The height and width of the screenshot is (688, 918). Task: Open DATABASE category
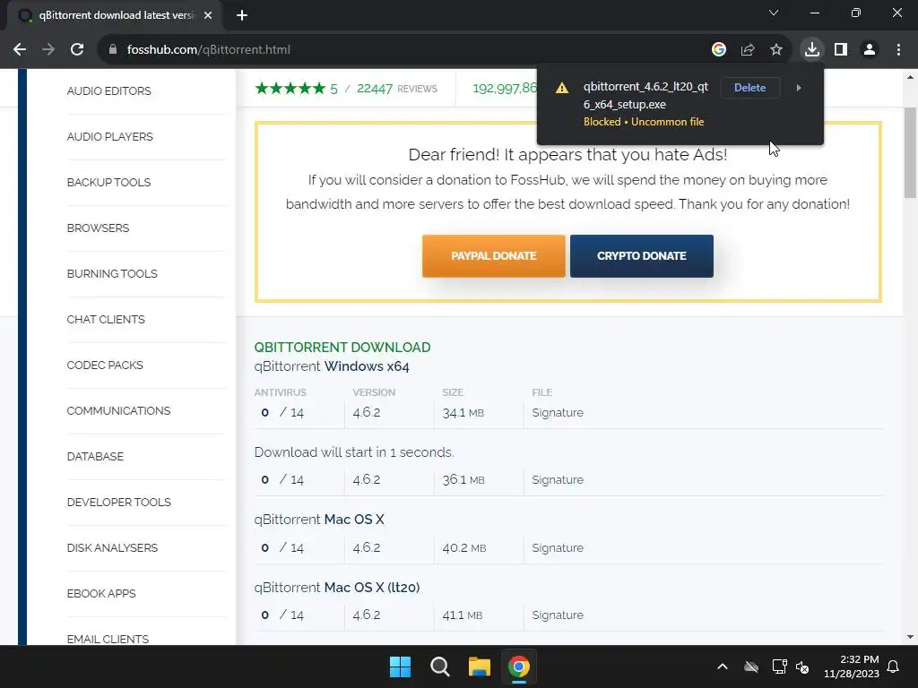click(95, 456)
